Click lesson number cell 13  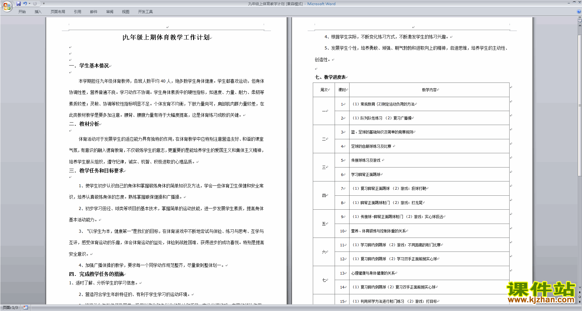pos(342,273)
